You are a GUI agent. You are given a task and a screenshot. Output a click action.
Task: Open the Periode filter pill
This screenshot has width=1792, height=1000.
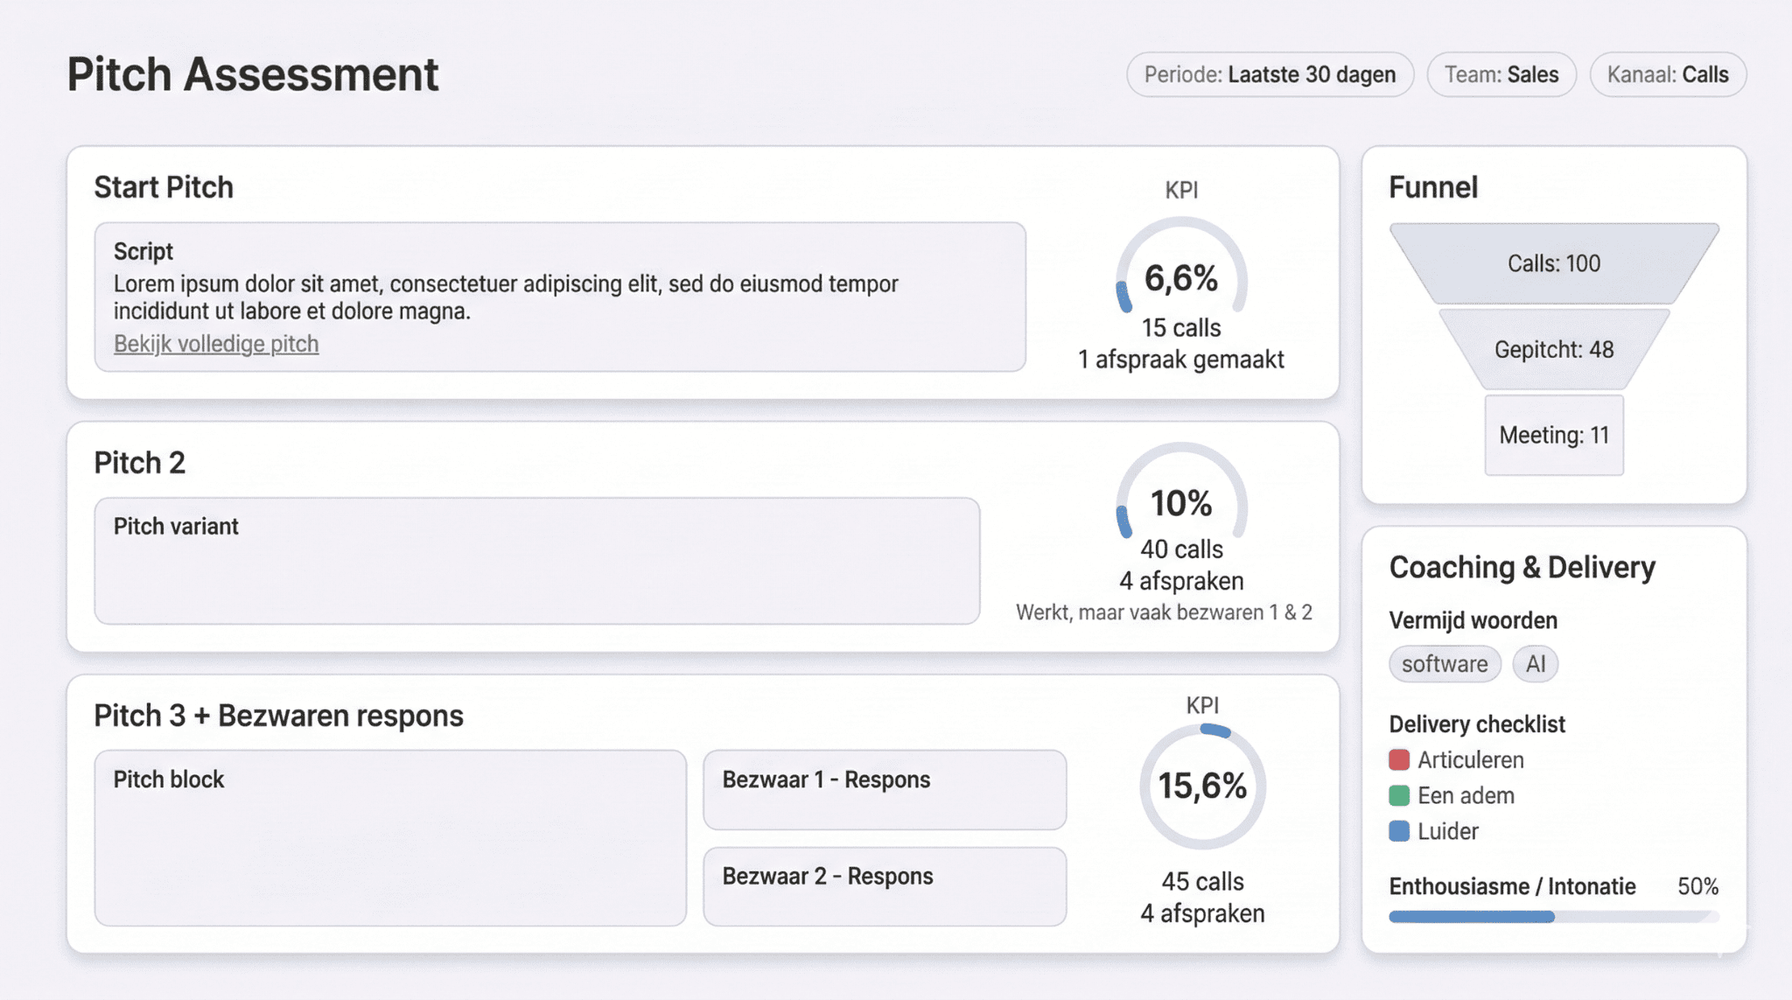(1269, 74)
